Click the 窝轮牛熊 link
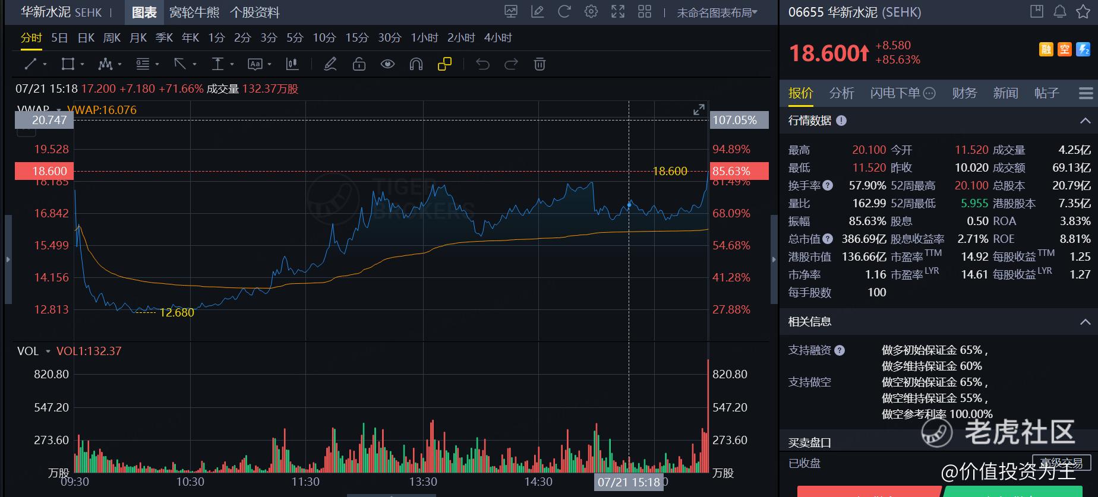The height and width of the screenshot is (497, 1098). (194, 12)
